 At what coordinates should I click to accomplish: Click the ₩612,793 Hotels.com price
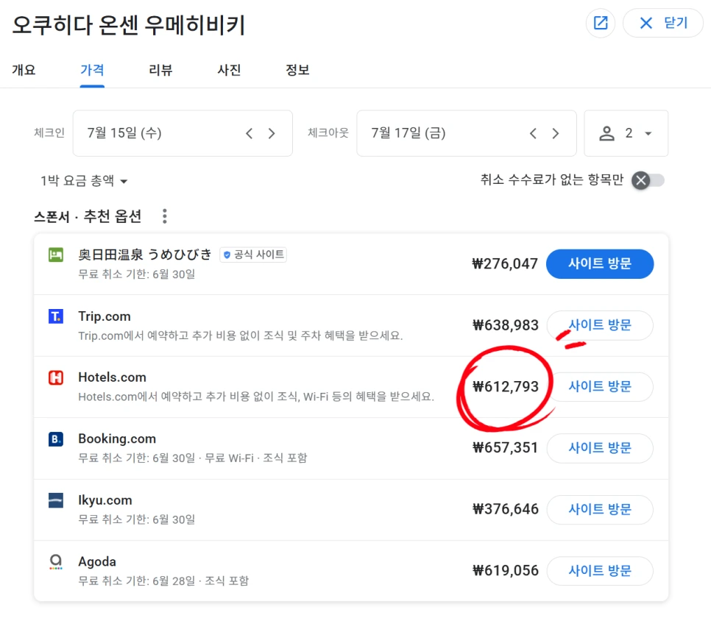505,386
